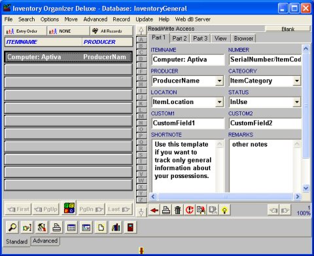
Task: Click the form's vertical scrollbar down arrow
Action: (x=305, y=188)
